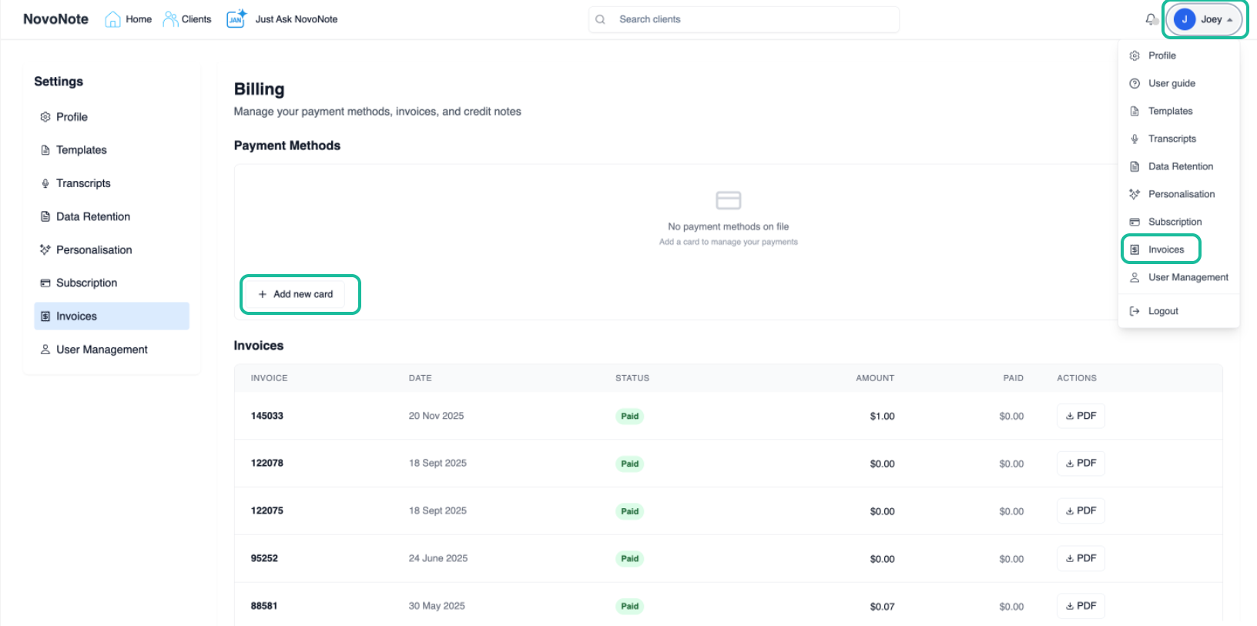Viewport: 1257px width, 626px height.
Task: Open Clients page via people icon
Action: coord(170,19)
